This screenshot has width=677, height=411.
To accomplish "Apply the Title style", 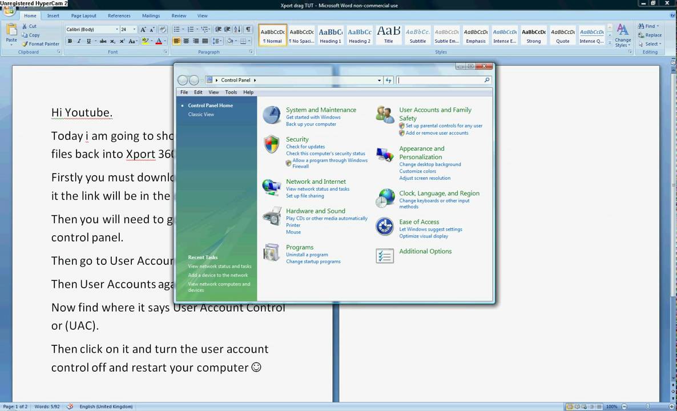I will click(389, 35).
